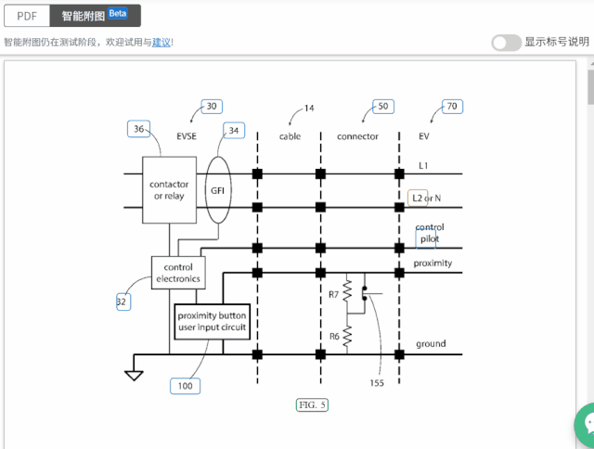Click the GFI ellipse text

click(217, 190)
